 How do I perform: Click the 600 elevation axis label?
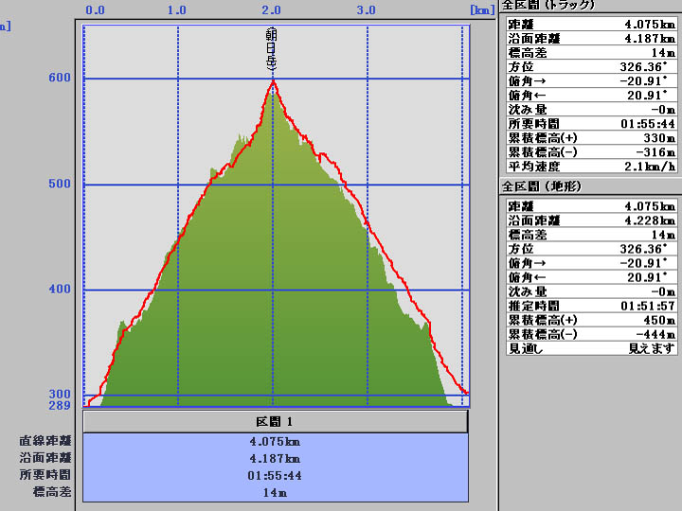point(60,79)
